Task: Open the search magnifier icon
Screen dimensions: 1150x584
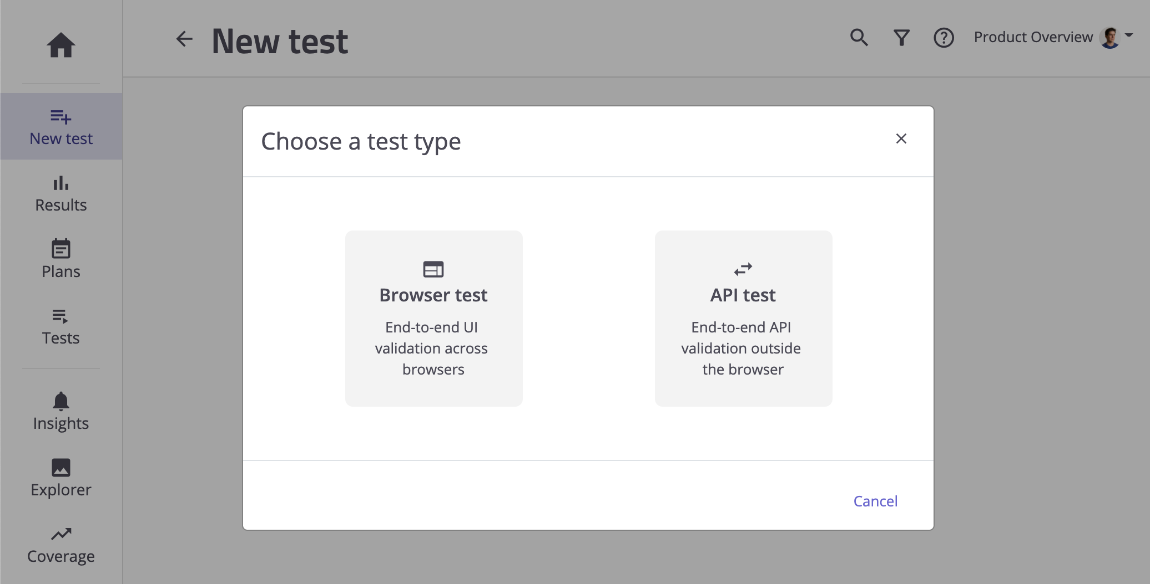Action: coord(859,37)
